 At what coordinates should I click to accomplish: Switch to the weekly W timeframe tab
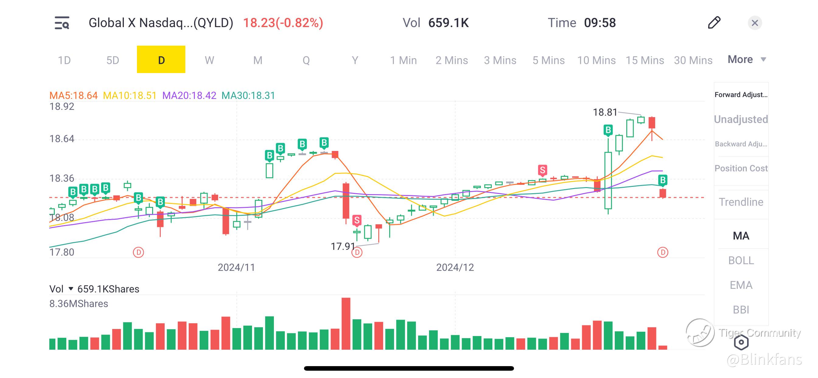[209, 60]
